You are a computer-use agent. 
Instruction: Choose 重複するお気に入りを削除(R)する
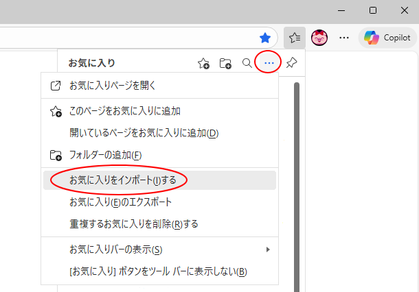click(159, 224)
